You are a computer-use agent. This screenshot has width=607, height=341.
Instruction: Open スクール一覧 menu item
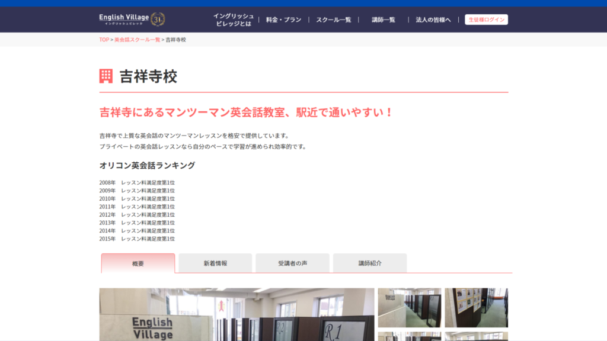tap(333, 20)
